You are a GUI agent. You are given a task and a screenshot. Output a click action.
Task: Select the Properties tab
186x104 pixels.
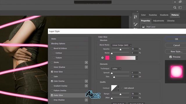(x=146, y=21)
